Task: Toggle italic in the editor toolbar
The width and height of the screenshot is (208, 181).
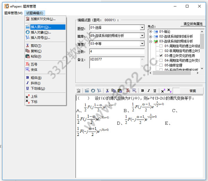Action: [x=149, y=91]
